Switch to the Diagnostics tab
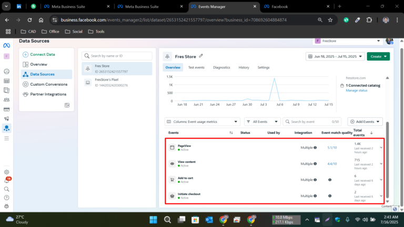The image size is (404, 227). coord(221,68)
